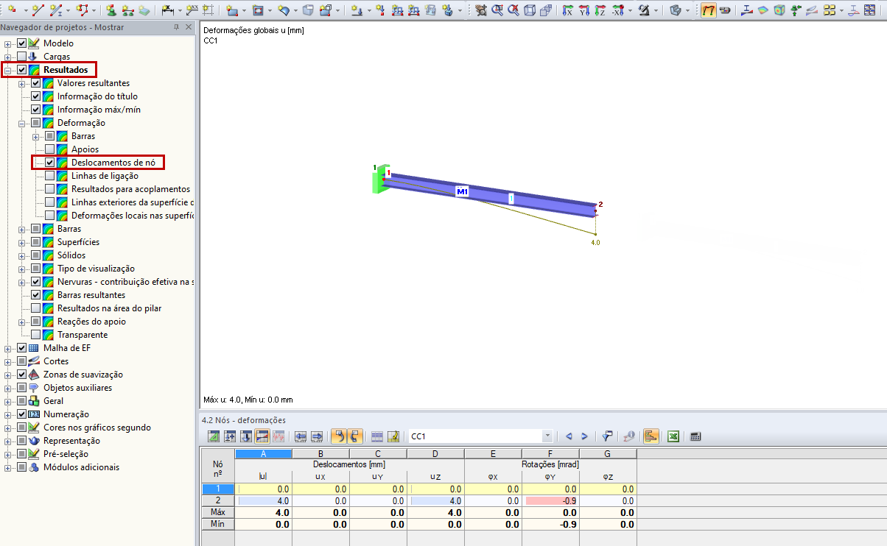Select the Superfícies tree item
The width and height of the screenshot is (887, 546).
[x=78, y=242]
